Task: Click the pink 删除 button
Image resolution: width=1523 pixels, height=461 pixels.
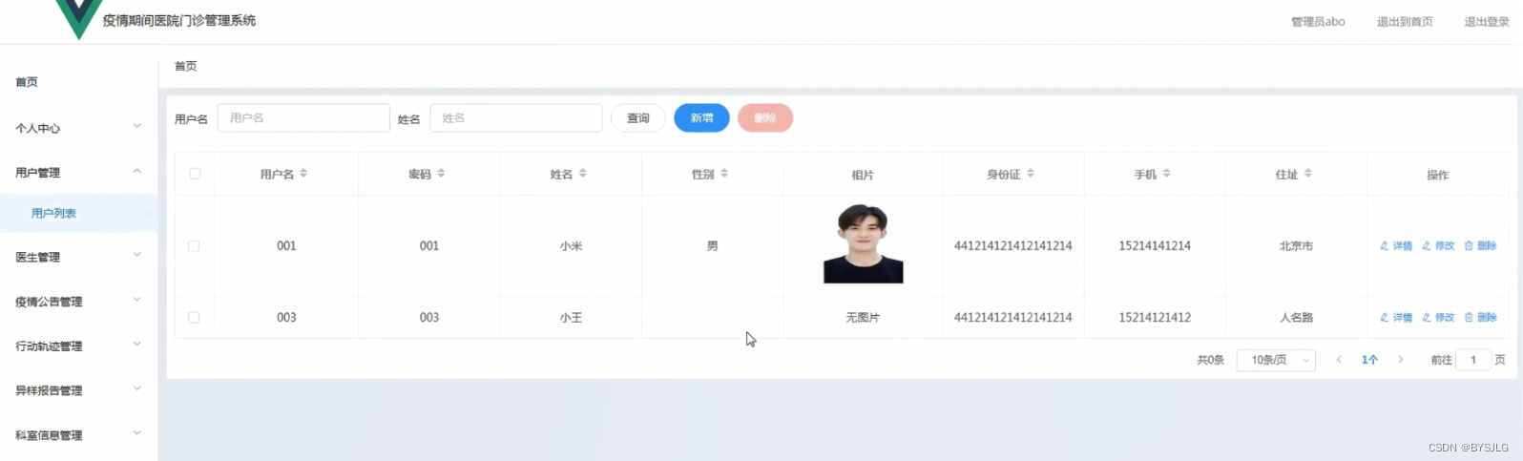Action: (x=765, y=118)
